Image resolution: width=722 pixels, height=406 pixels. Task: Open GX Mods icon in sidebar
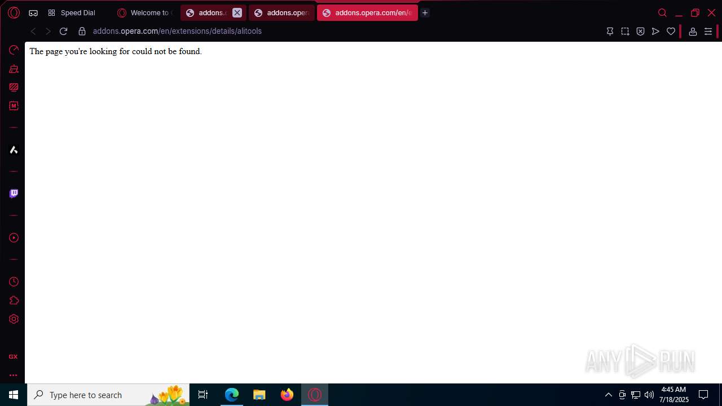pyautogui.click(x=14, y=106)
